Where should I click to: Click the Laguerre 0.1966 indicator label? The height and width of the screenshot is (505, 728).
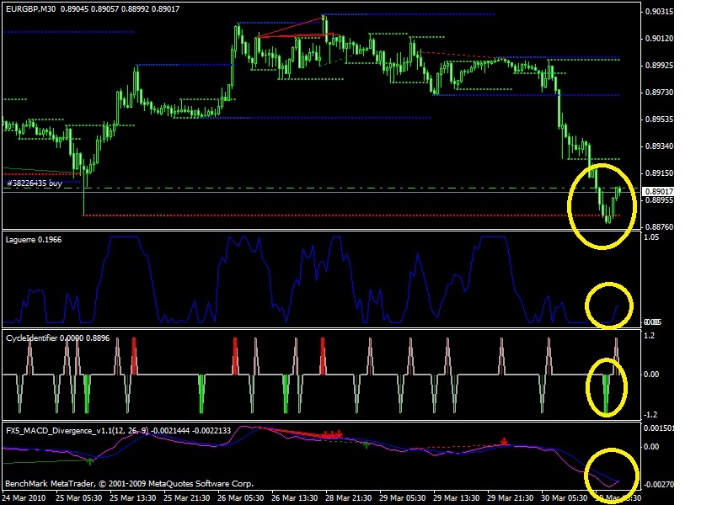coord(34,240)
